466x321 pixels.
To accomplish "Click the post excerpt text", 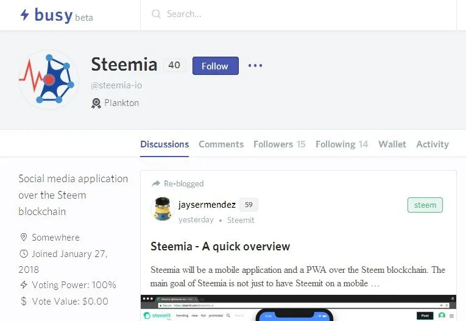I will pyautogui.click(x=298, y=277).
